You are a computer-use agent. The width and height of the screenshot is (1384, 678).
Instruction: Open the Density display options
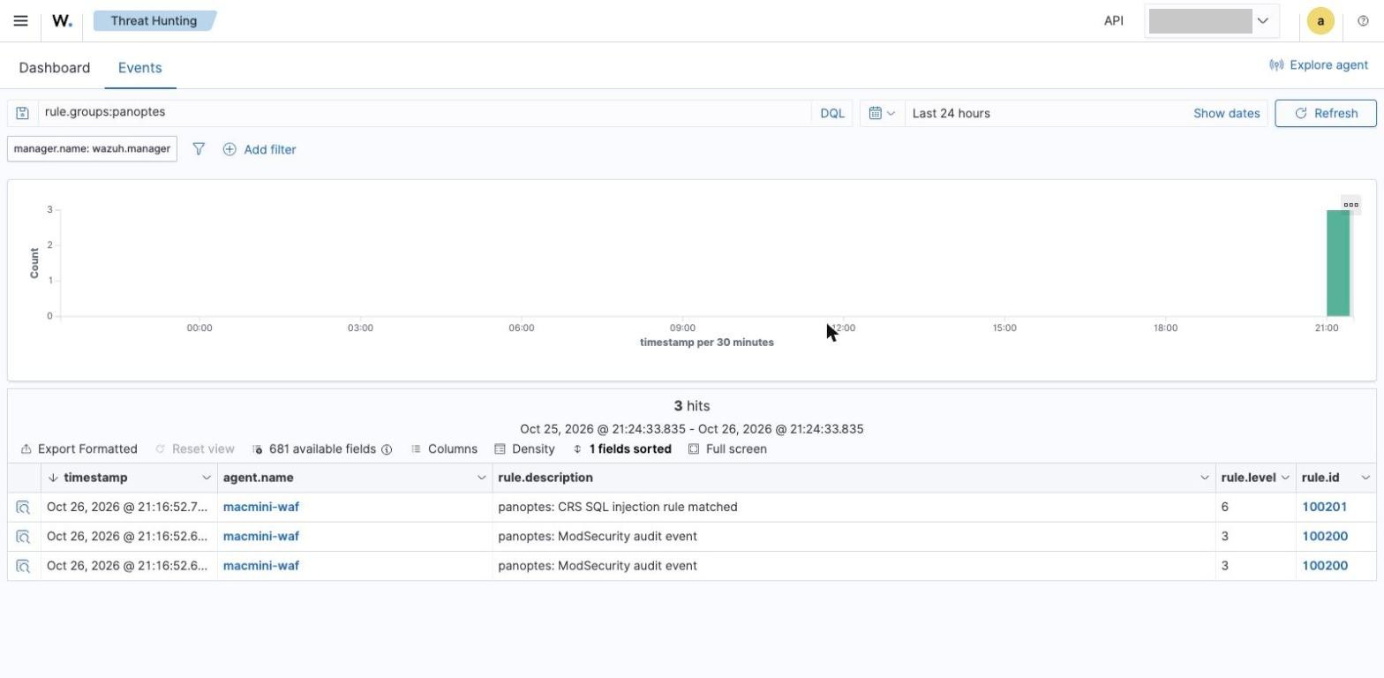click(524, 449)
